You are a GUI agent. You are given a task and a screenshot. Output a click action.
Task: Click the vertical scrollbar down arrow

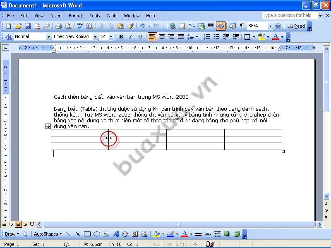coord(326,196)
